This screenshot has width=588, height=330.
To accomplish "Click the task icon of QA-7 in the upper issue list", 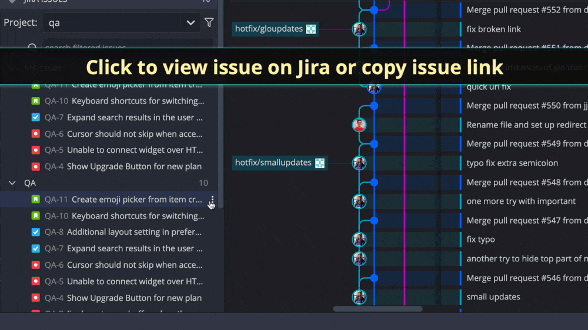I will coord(36,117).
